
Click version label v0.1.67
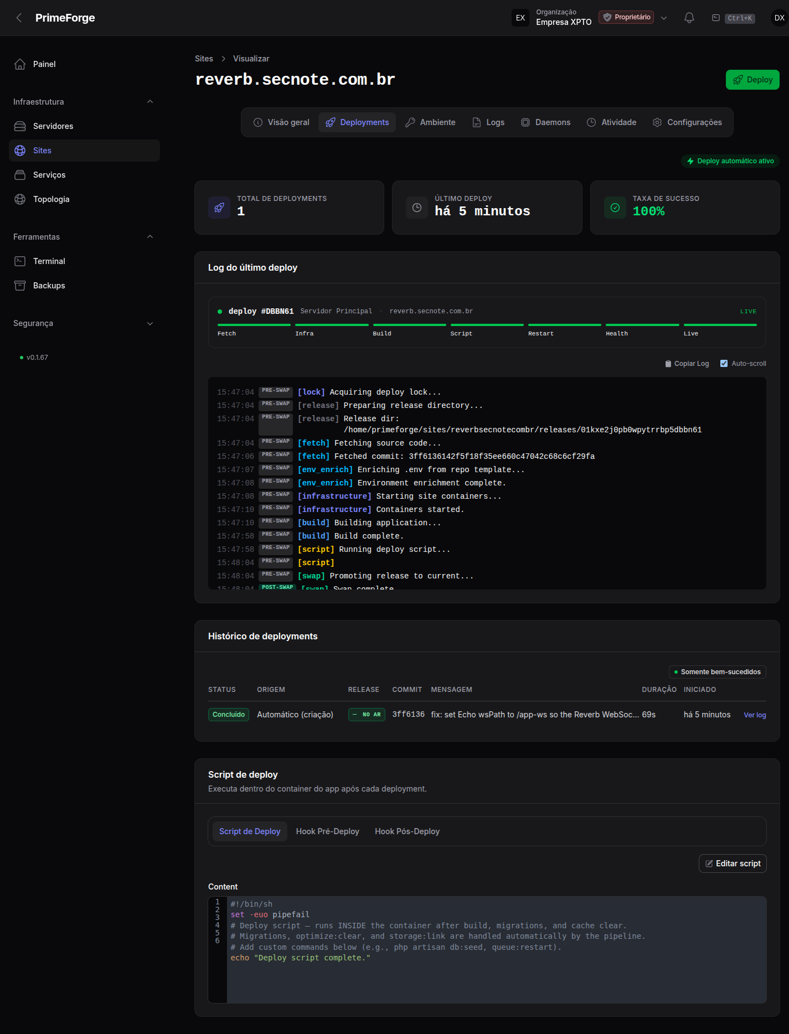[x=37, y=358]
